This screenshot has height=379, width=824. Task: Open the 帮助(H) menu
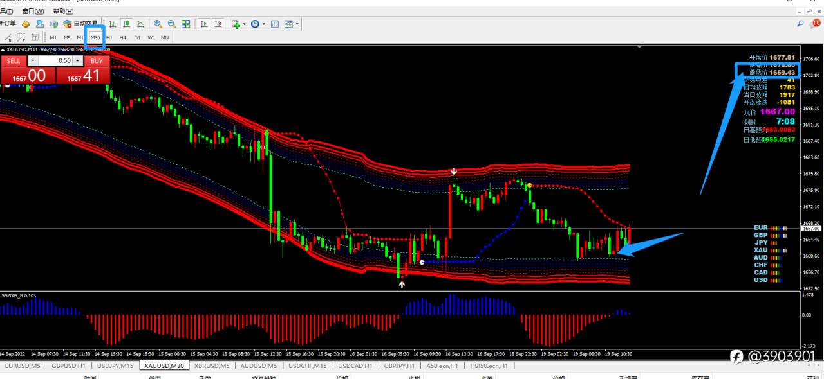point(63,12)
